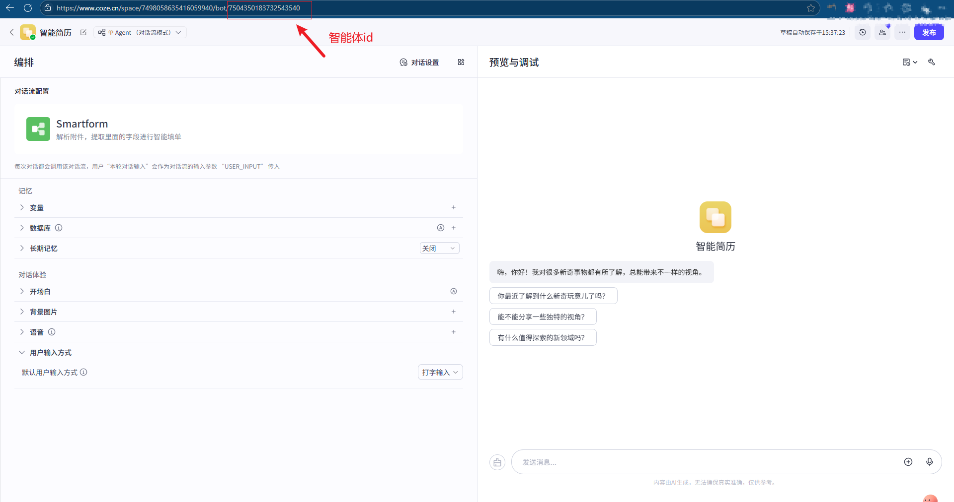Click the debug tool icon in preview panel
Screen dimensions: 954x502
(x=932, y=62)
